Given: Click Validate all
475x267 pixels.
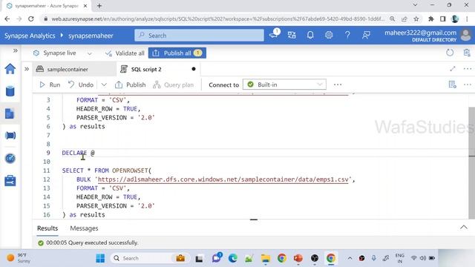Looking at the screenshot, I should pos(125,53).
